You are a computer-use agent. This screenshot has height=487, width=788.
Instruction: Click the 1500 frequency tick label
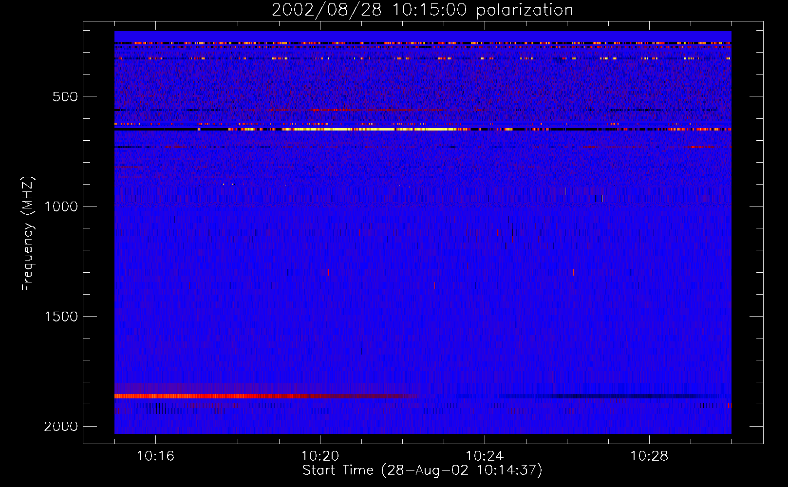click(x=61, y=317)
